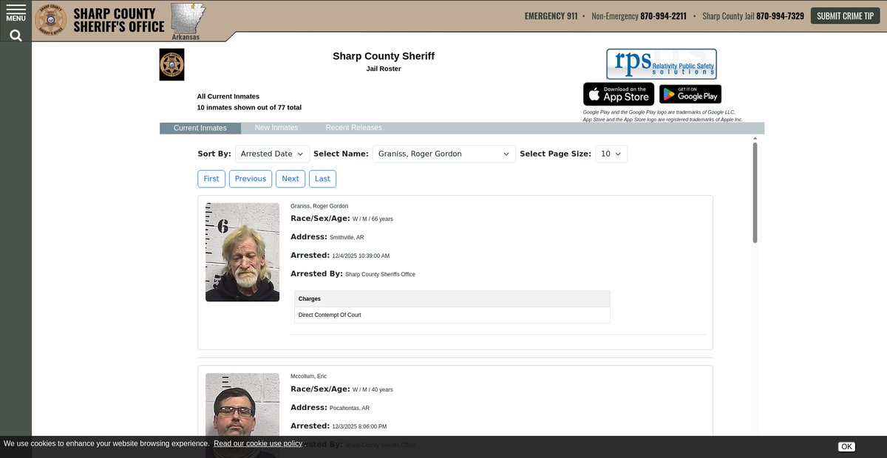Switch to New Inmates tab

[x=276, y=128]
